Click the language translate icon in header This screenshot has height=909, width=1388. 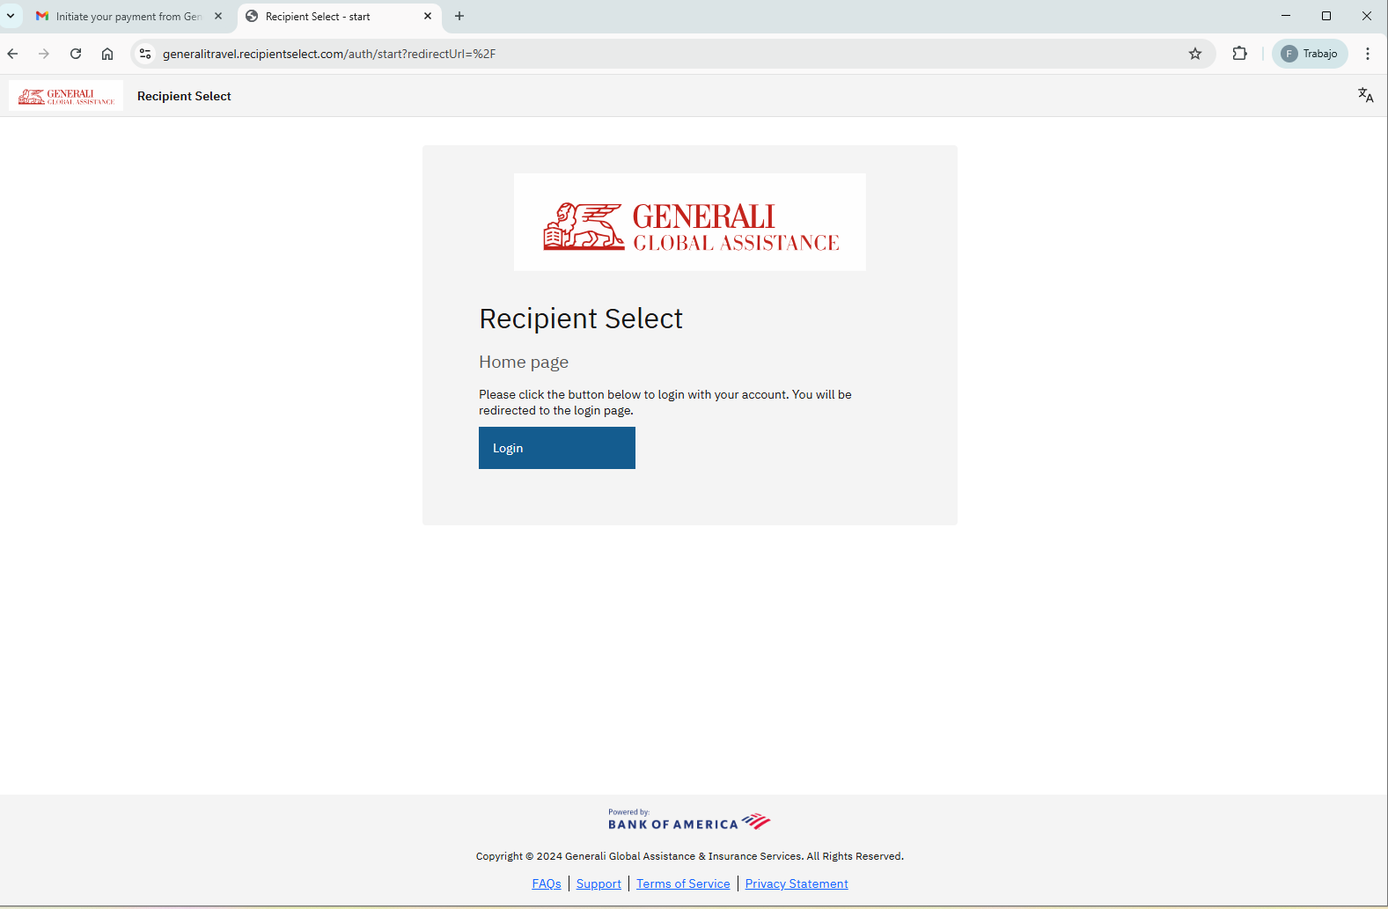(1365, 95)
